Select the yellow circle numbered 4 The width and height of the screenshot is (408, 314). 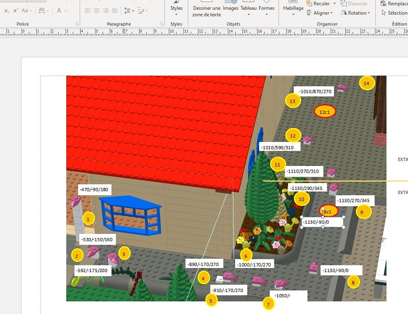pos(203,278)
